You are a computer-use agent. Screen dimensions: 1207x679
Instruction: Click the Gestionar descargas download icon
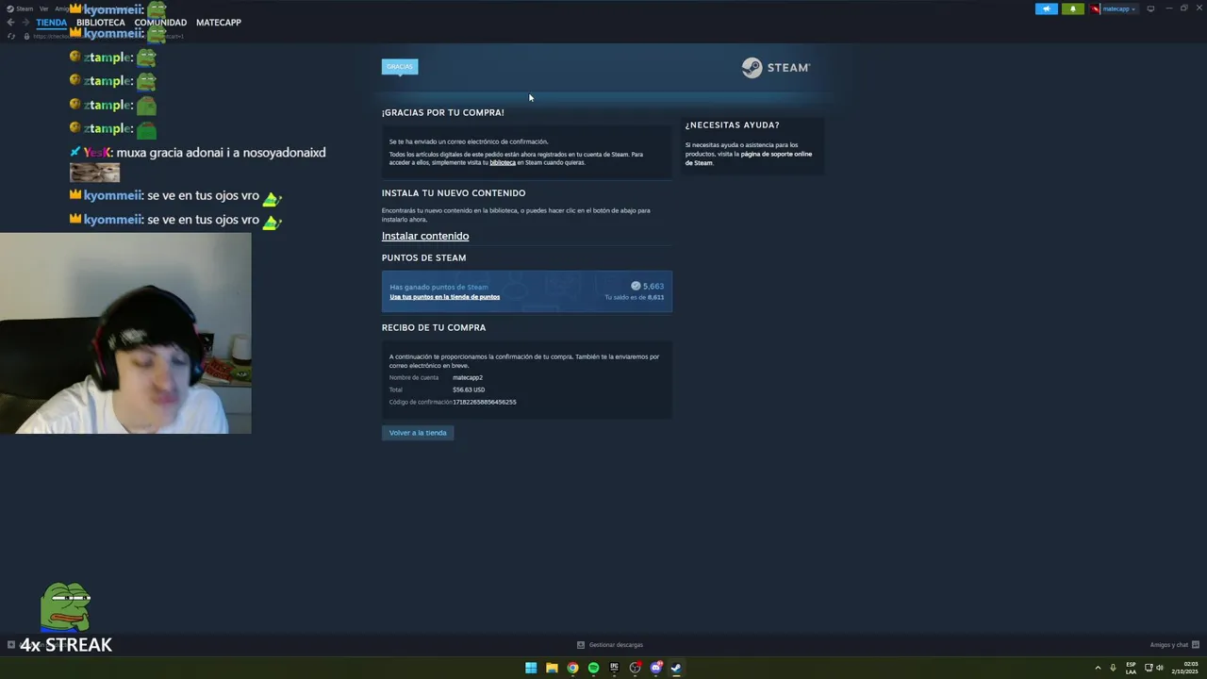(x=581, y=645)
